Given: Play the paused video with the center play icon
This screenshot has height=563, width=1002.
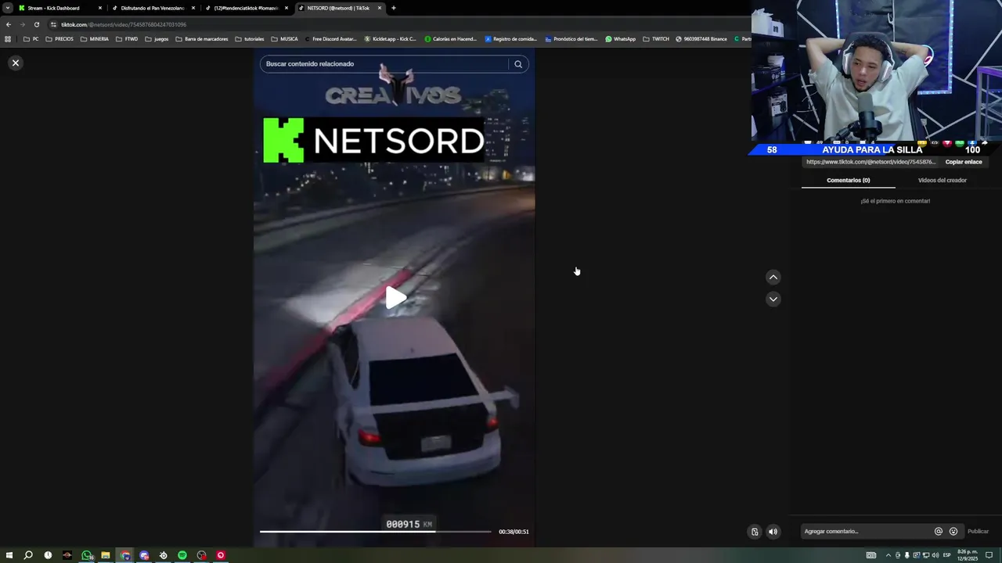Looking at the screenshot, I should tap(395, 297).
